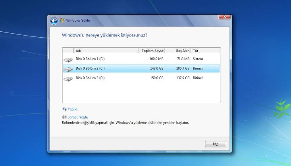Sort by the Adı column header
The image size is (291, 166).
(x=106, y=51)
